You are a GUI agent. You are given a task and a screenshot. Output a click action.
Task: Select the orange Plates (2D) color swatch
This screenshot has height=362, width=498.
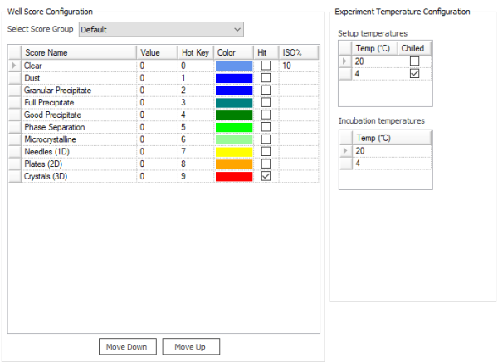click(233, 164)
